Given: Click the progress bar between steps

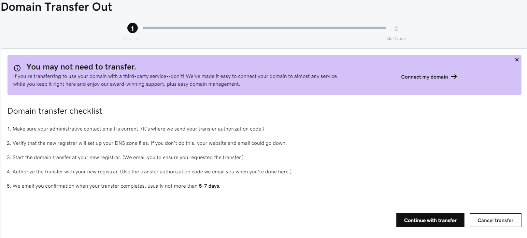Looking at the screenshot, I should tap(264, 28).
